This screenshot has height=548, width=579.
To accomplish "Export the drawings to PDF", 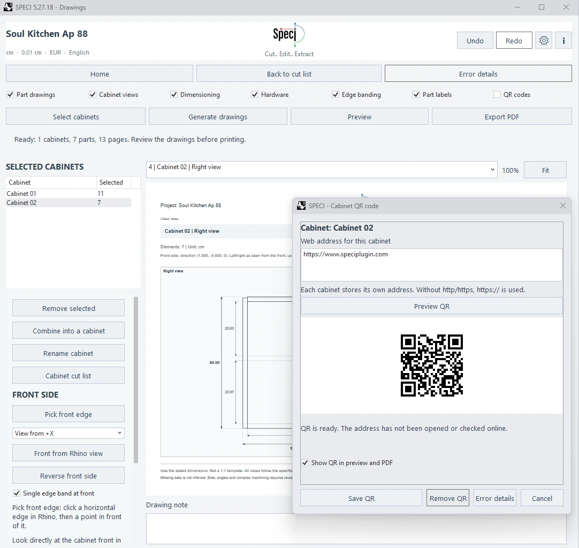I will tap(502, 116).
